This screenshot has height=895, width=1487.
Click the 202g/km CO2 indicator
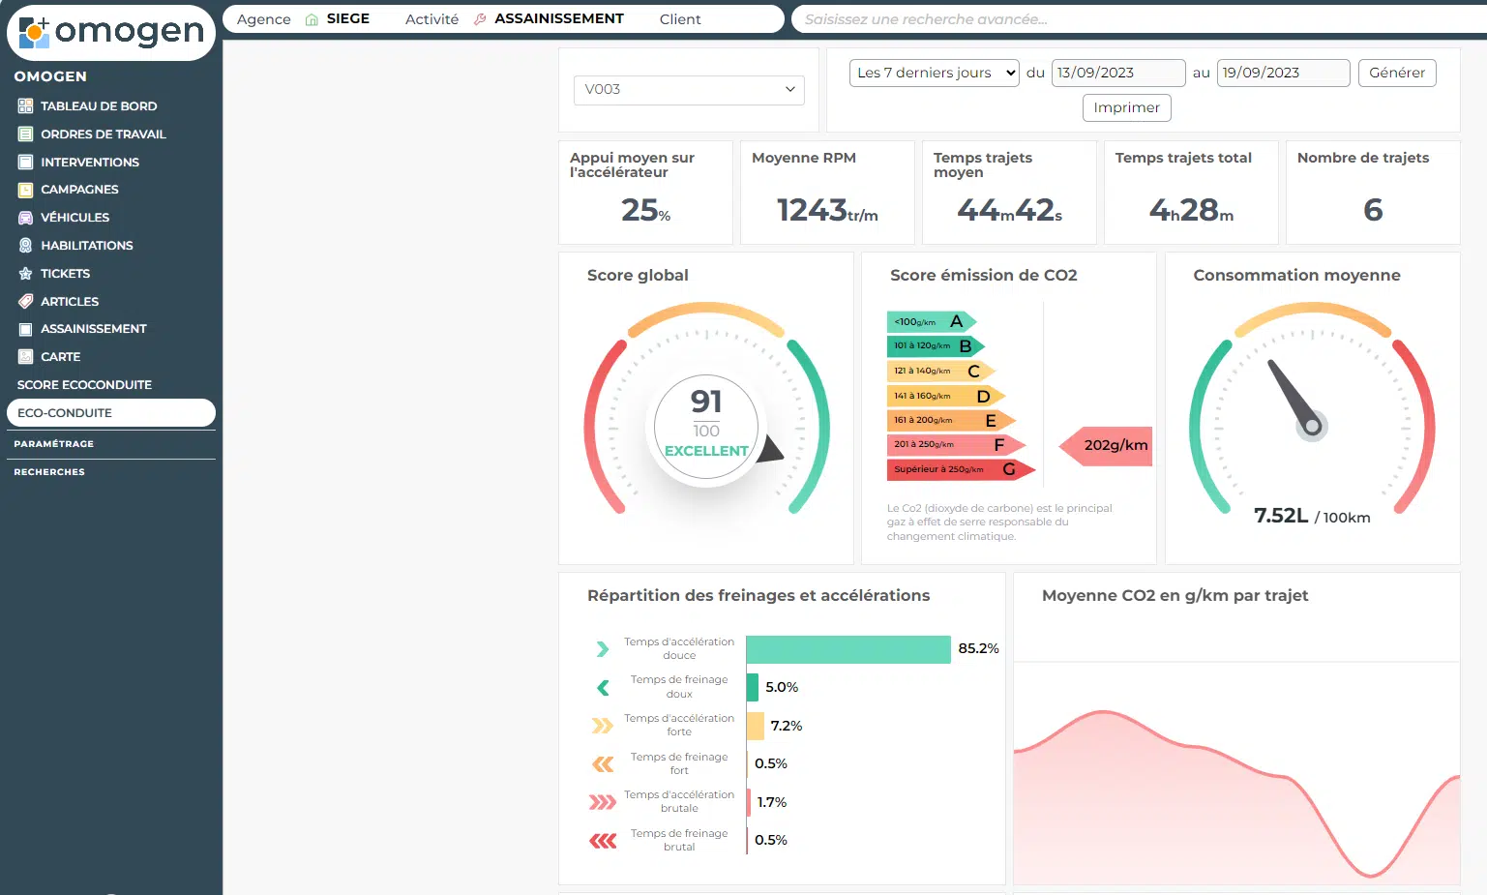pos(1106,446)
